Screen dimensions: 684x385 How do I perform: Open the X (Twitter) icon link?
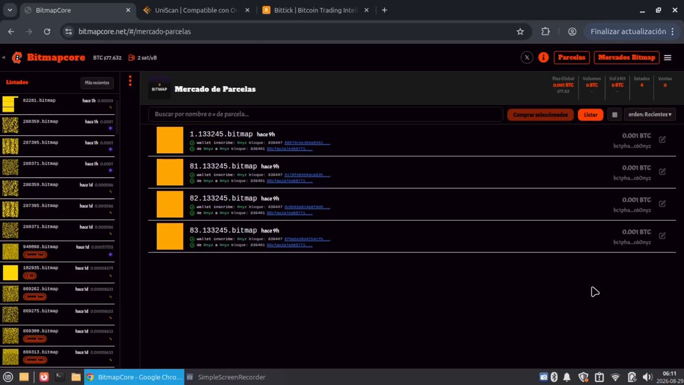coord(527,58)
